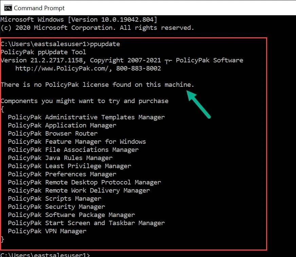Click the typed ppupdate command
This screenshot has height=257, width=296.
(105, 44)
